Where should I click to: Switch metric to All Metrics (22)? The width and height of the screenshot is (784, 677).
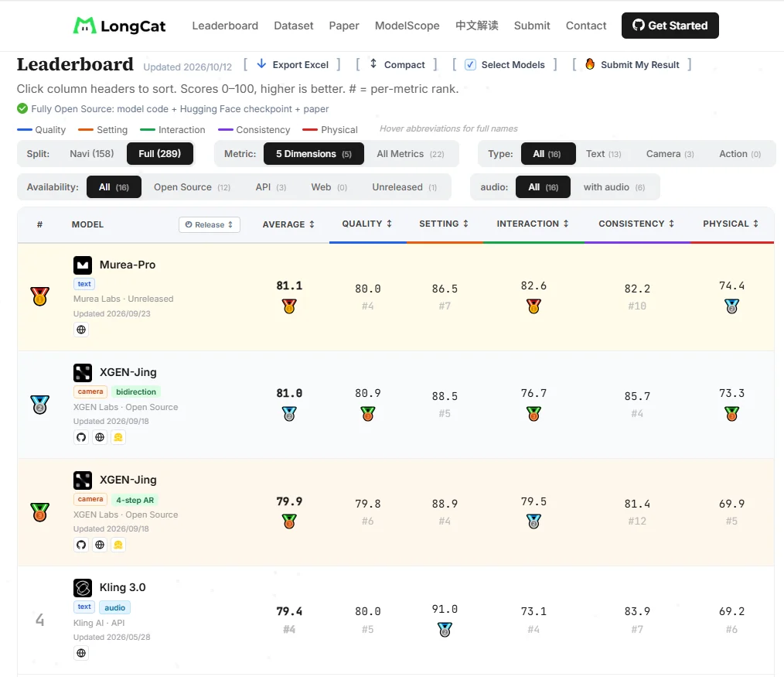[410, 154]
